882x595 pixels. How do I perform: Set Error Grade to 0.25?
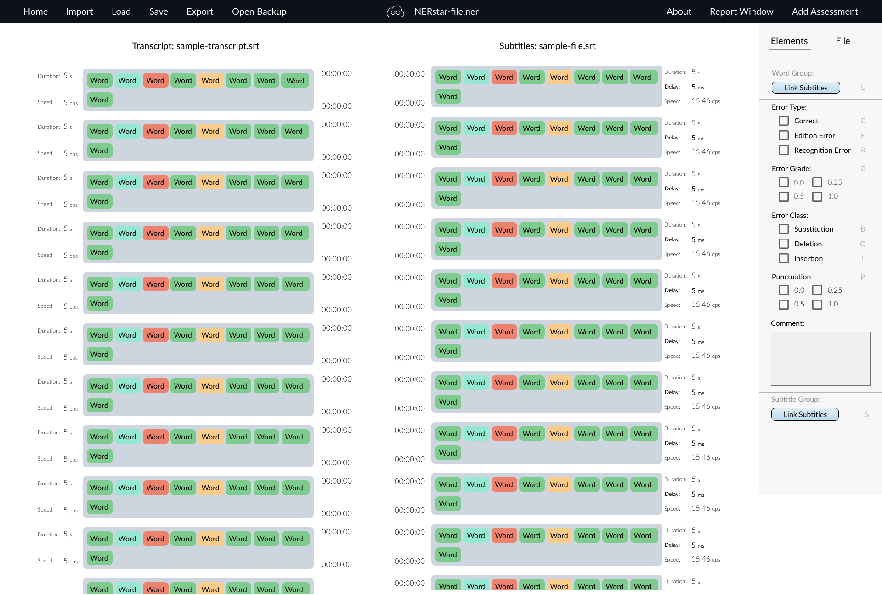(x=817, y=182)
